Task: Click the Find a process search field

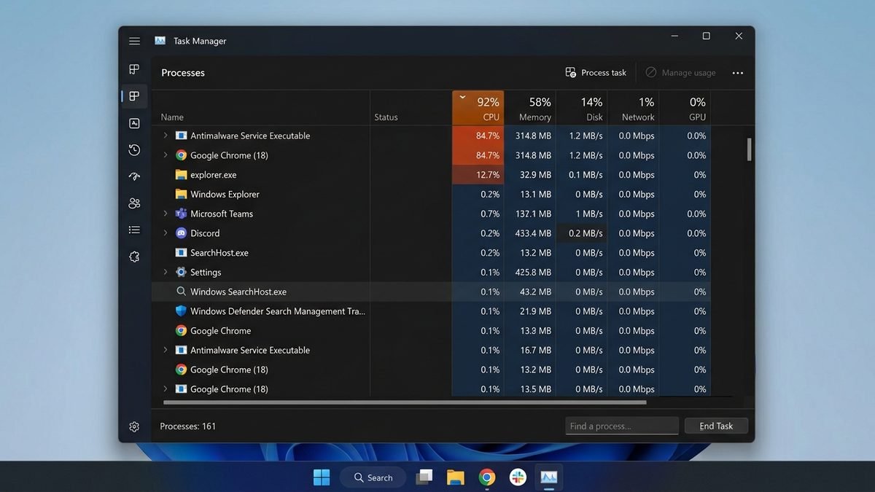Action: (x=622, y=426)
